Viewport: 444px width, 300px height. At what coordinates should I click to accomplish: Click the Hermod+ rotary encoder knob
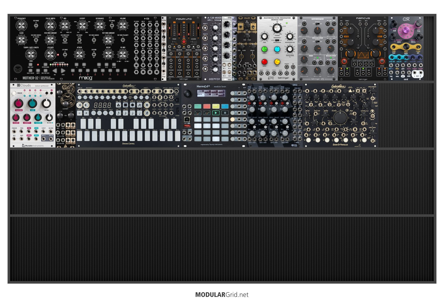click(x=188, y=94)
